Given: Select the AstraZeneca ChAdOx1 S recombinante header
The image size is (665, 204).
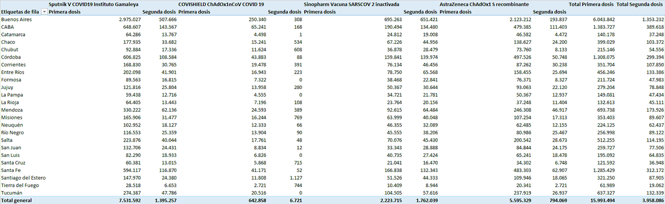Looking at the screenshot, I should [x=488, y=4].
